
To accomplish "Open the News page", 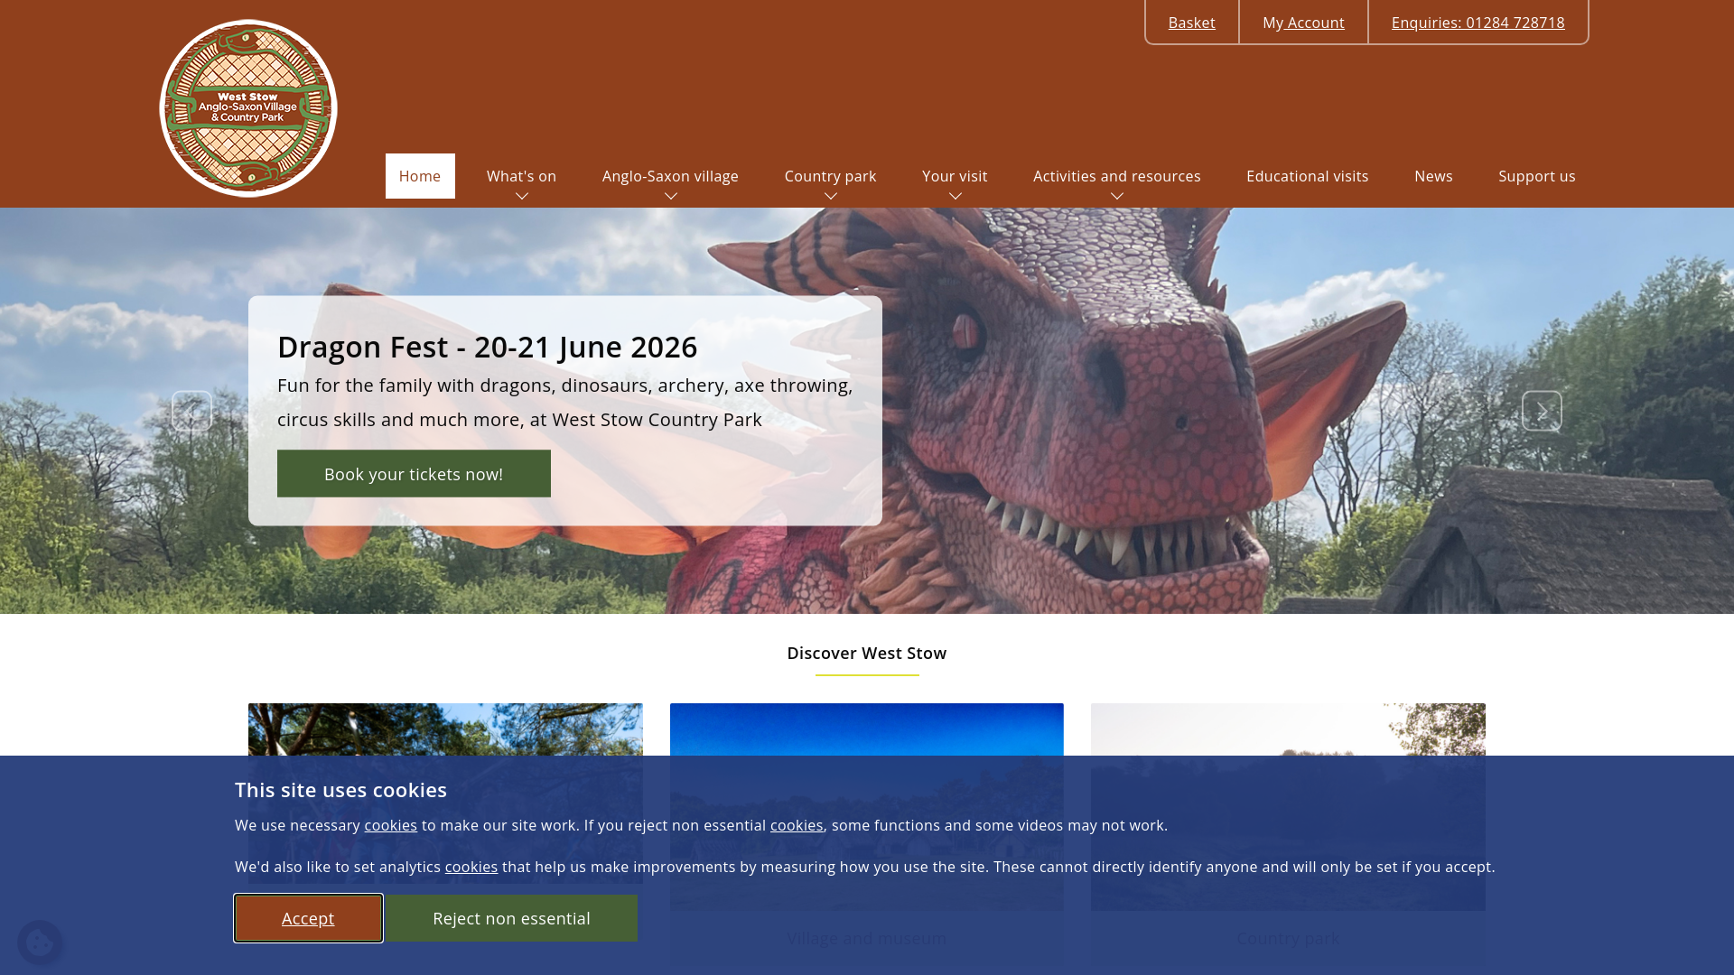I will [x=1433, y=176].
